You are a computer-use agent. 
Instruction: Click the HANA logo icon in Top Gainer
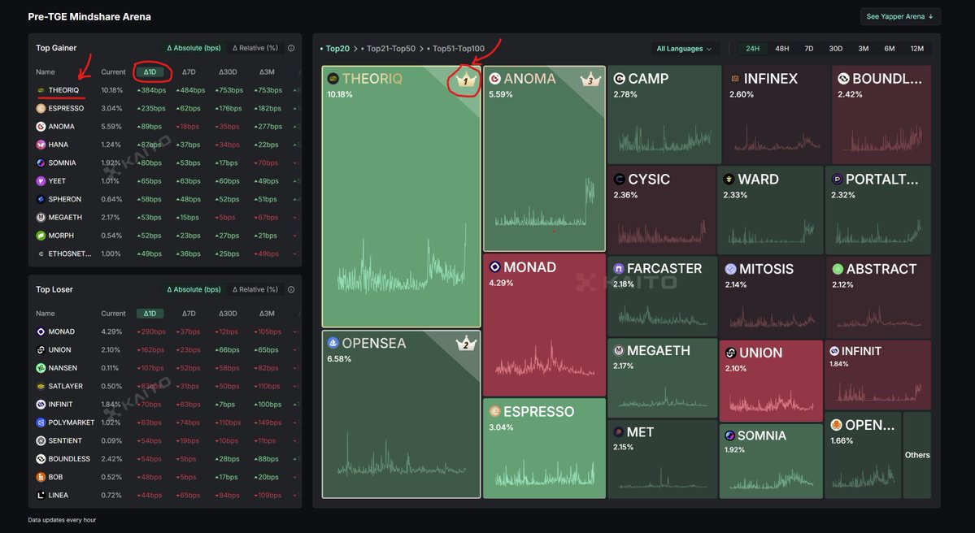click(41, 145)
